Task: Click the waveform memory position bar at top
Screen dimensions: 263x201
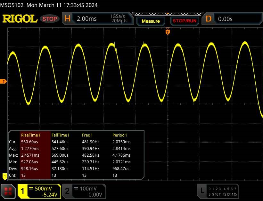Action: (167, 14)
